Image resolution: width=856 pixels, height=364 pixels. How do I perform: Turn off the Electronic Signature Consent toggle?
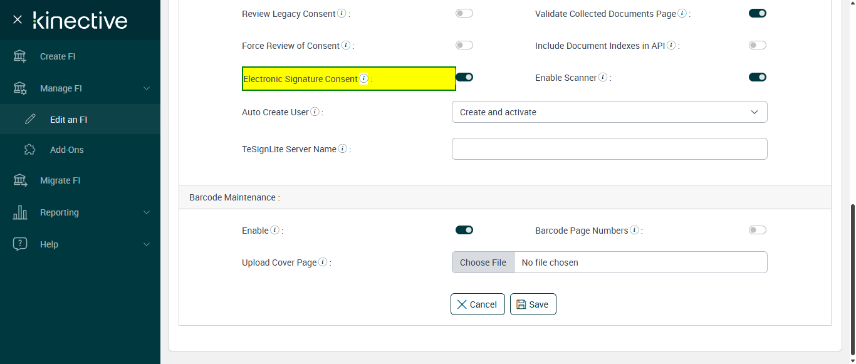click(464, 77)
